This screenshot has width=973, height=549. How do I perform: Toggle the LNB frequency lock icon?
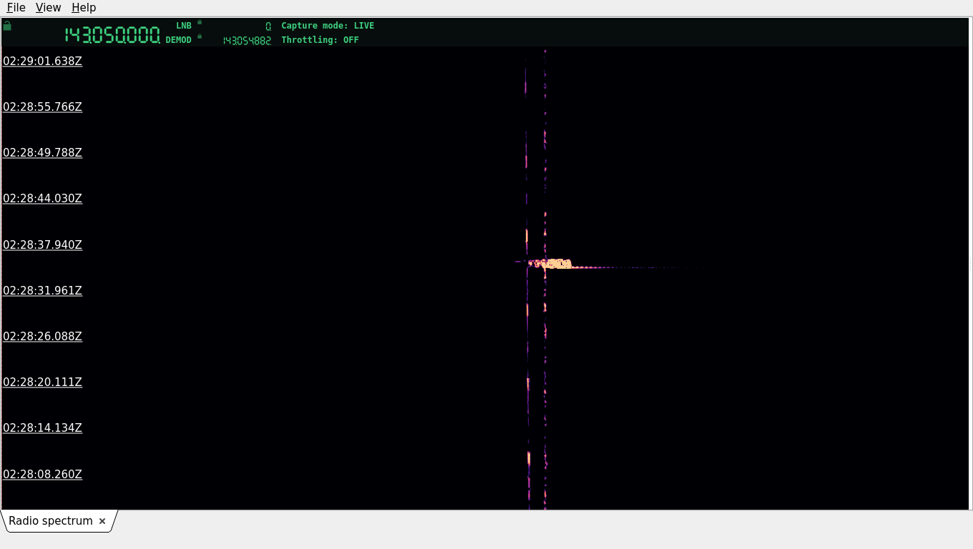pos(200,22)
